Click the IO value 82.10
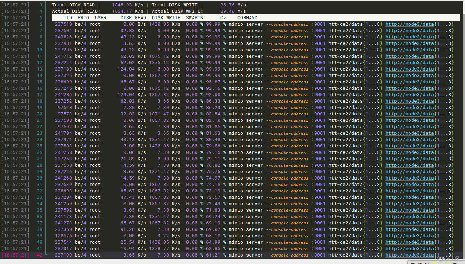465x264 pixels. (213, 120)
